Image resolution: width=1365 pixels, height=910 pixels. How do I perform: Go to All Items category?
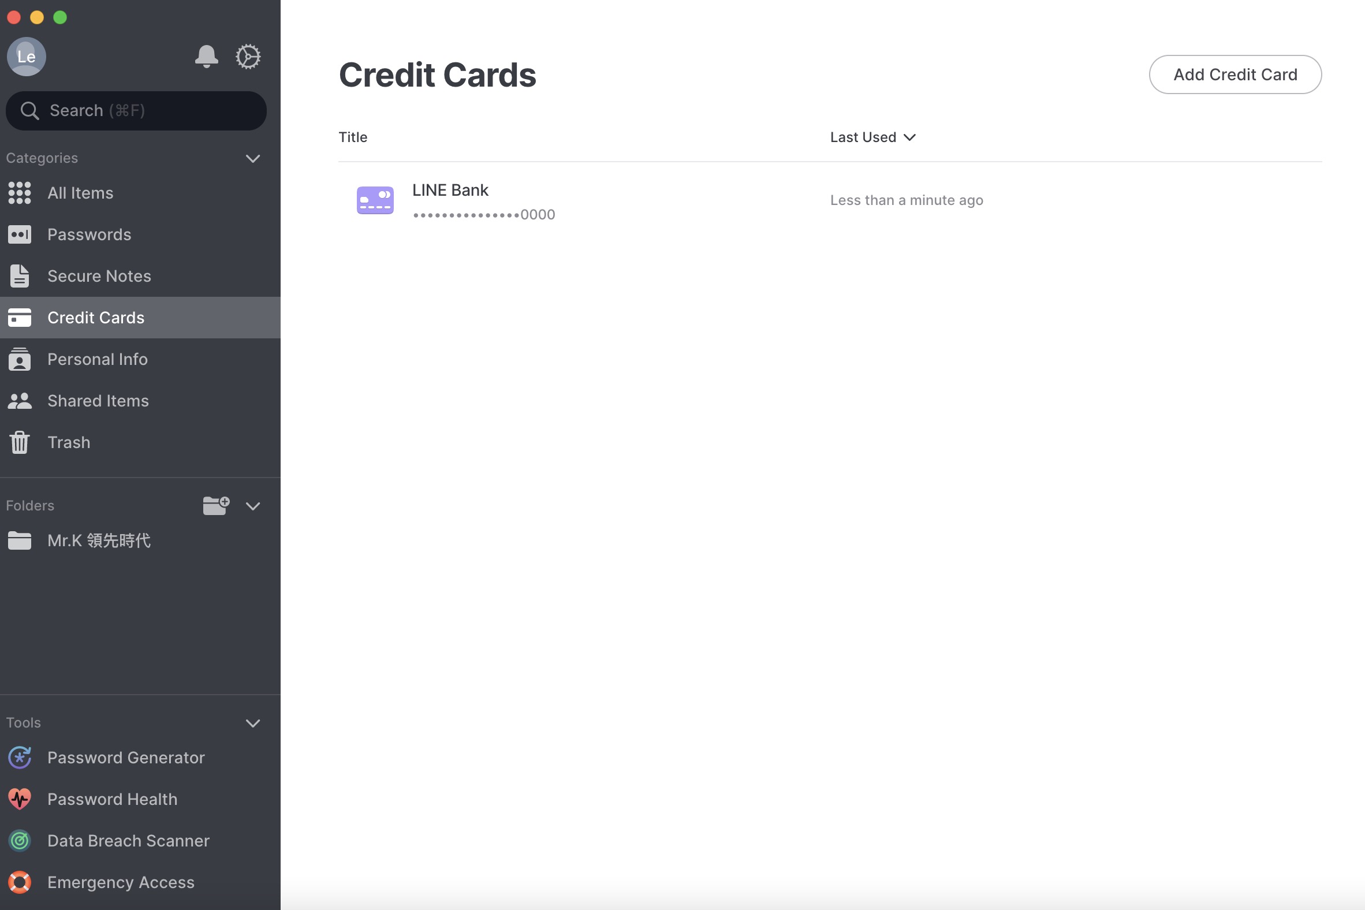coord(140,193)
